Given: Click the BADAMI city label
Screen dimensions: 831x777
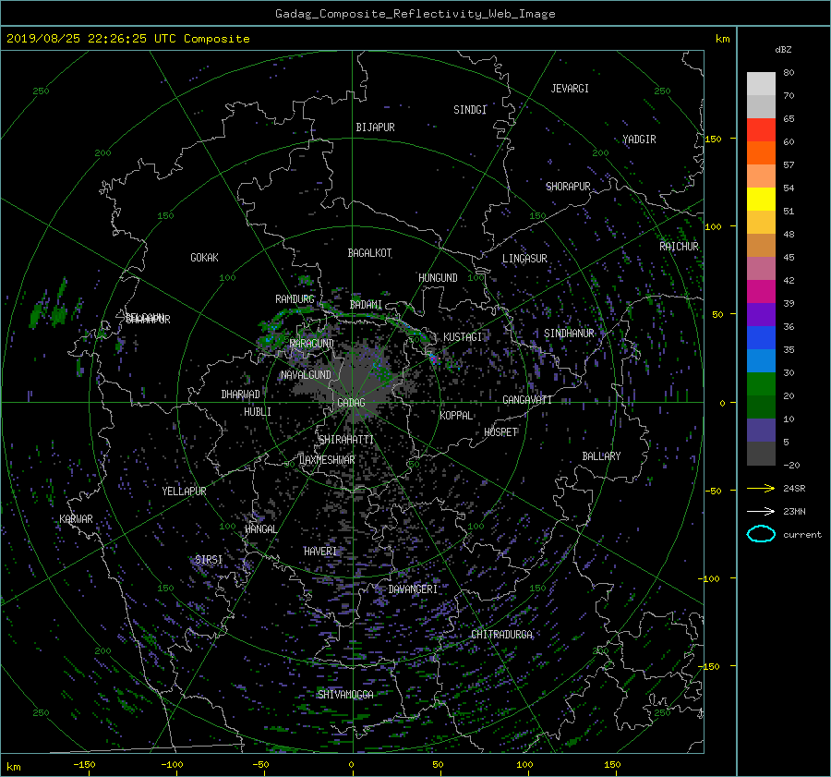Looking at the screenshot, I should pyautogui.click(x=366, y=305).
